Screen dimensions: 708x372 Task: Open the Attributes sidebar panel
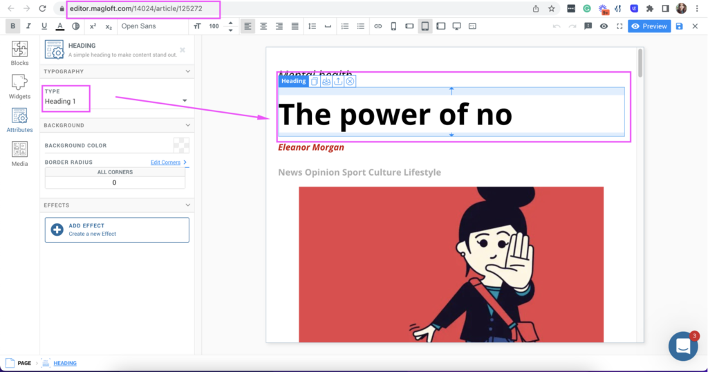pos(19,120)
